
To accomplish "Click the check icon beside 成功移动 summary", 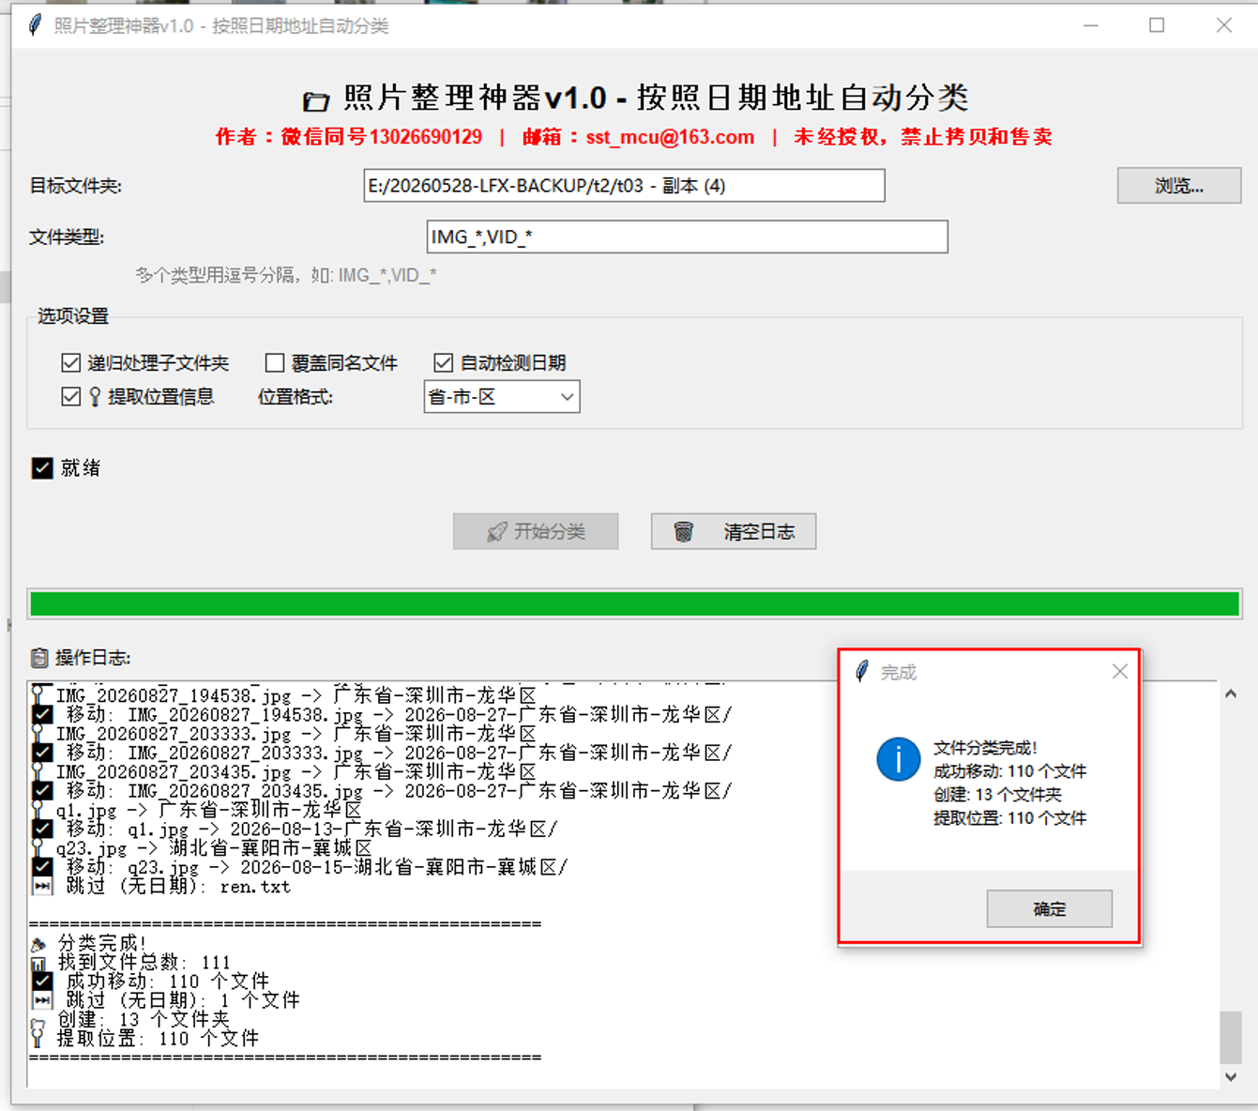I will click(42, 982).
